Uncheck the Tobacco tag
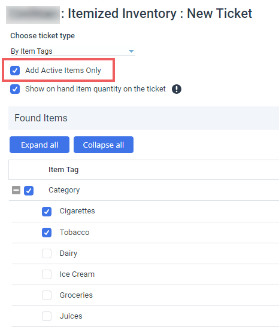 click(47, 233)
